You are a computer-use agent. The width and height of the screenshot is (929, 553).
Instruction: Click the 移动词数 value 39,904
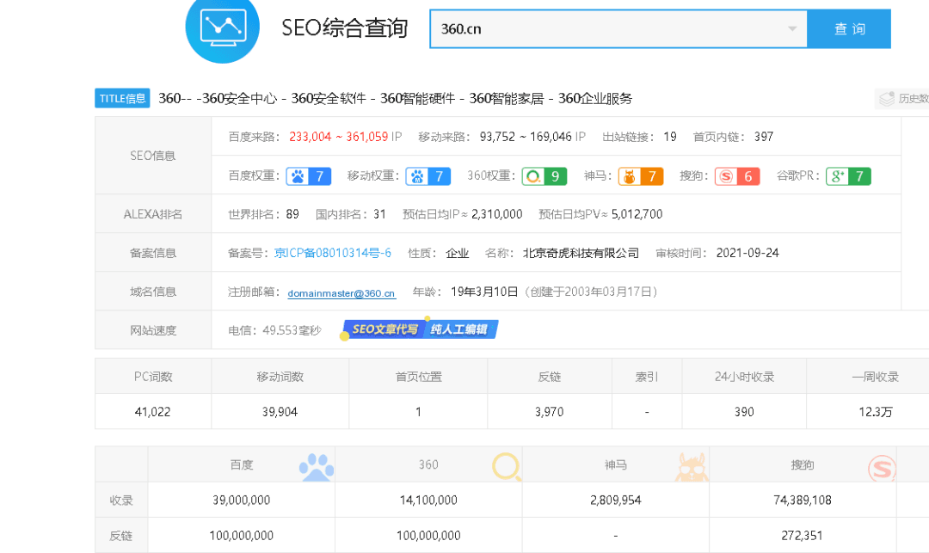(280, 411)
